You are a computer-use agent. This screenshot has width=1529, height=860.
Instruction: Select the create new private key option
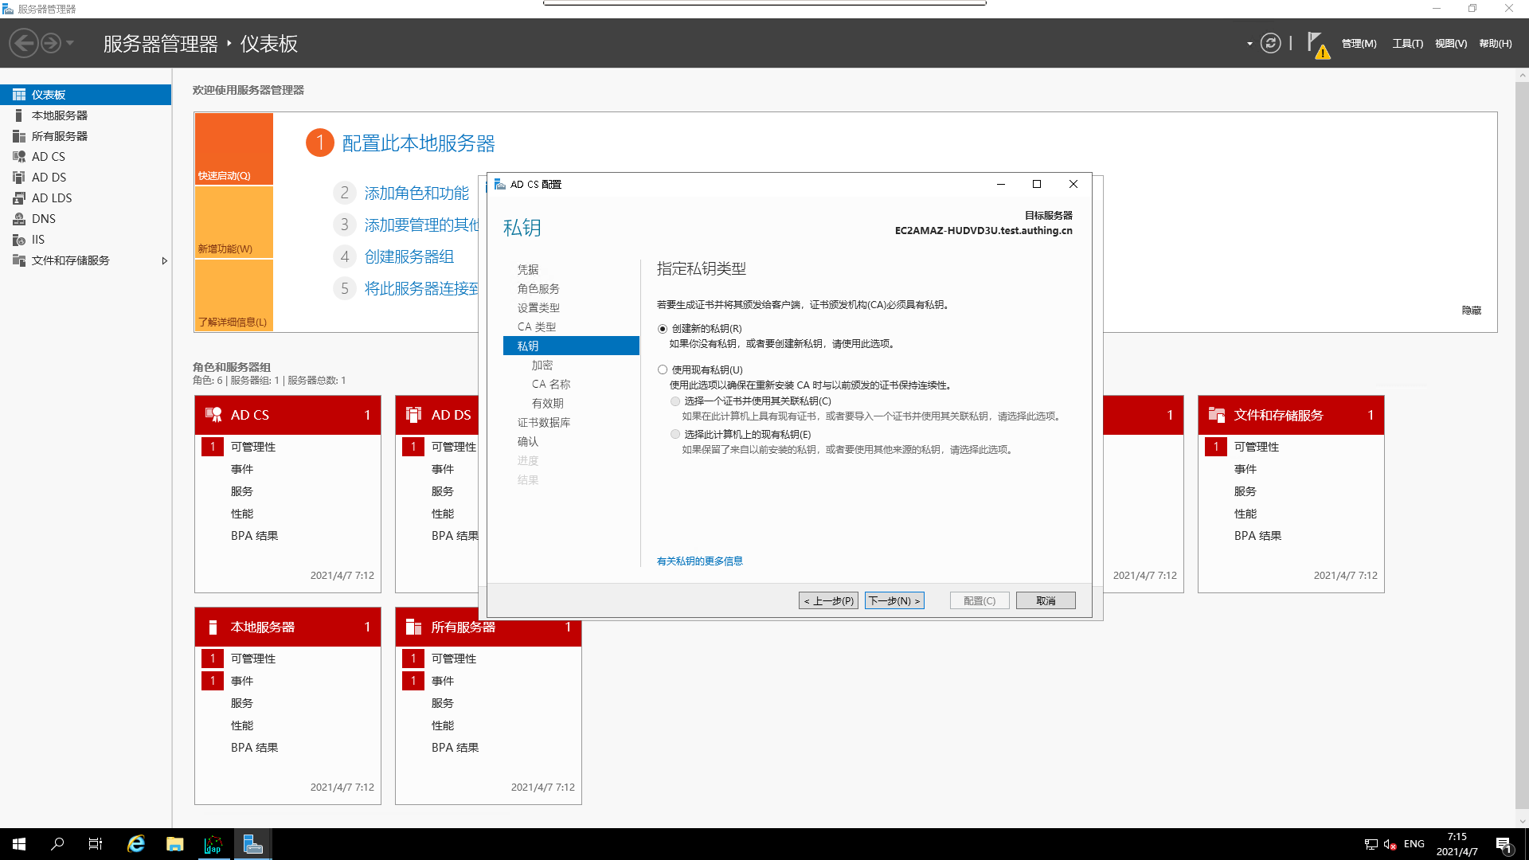663,329
